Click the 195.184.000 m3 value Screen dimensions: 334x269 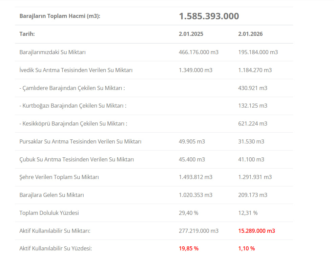(x=258, y=52)
